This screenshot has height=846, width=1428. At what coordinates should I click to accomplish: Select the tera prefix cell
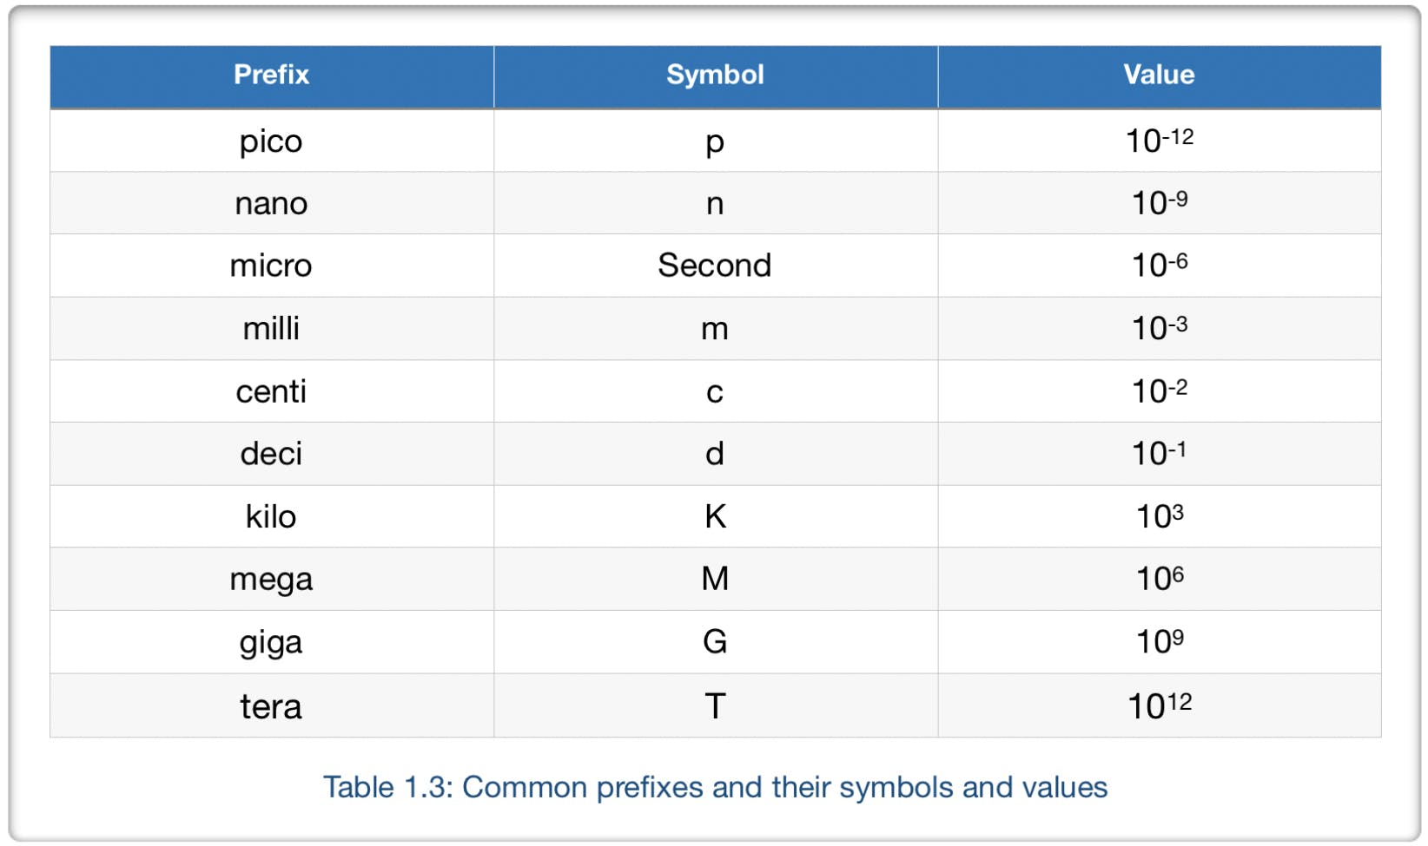271,706
